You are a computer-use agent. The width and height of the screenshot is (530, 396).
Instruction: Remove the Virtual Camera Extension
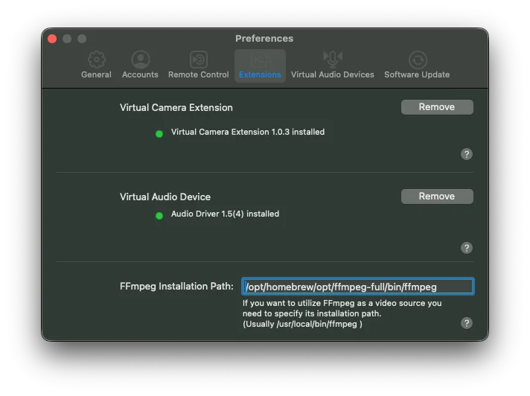(x=437, y=107)
